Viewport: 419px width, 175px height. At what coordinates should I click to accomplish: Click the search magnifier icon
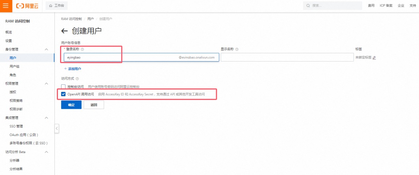pyautogui.click(x=308, y=6)
